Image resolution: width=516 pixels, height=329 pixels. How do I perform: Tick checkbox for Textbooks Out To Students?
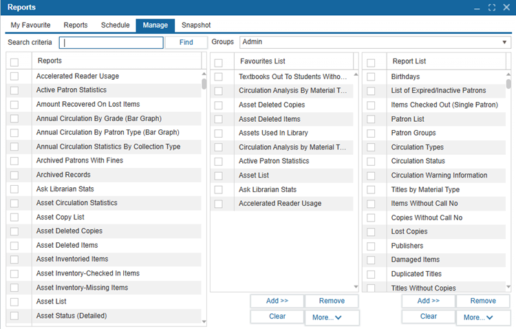[x=219, y=76]
